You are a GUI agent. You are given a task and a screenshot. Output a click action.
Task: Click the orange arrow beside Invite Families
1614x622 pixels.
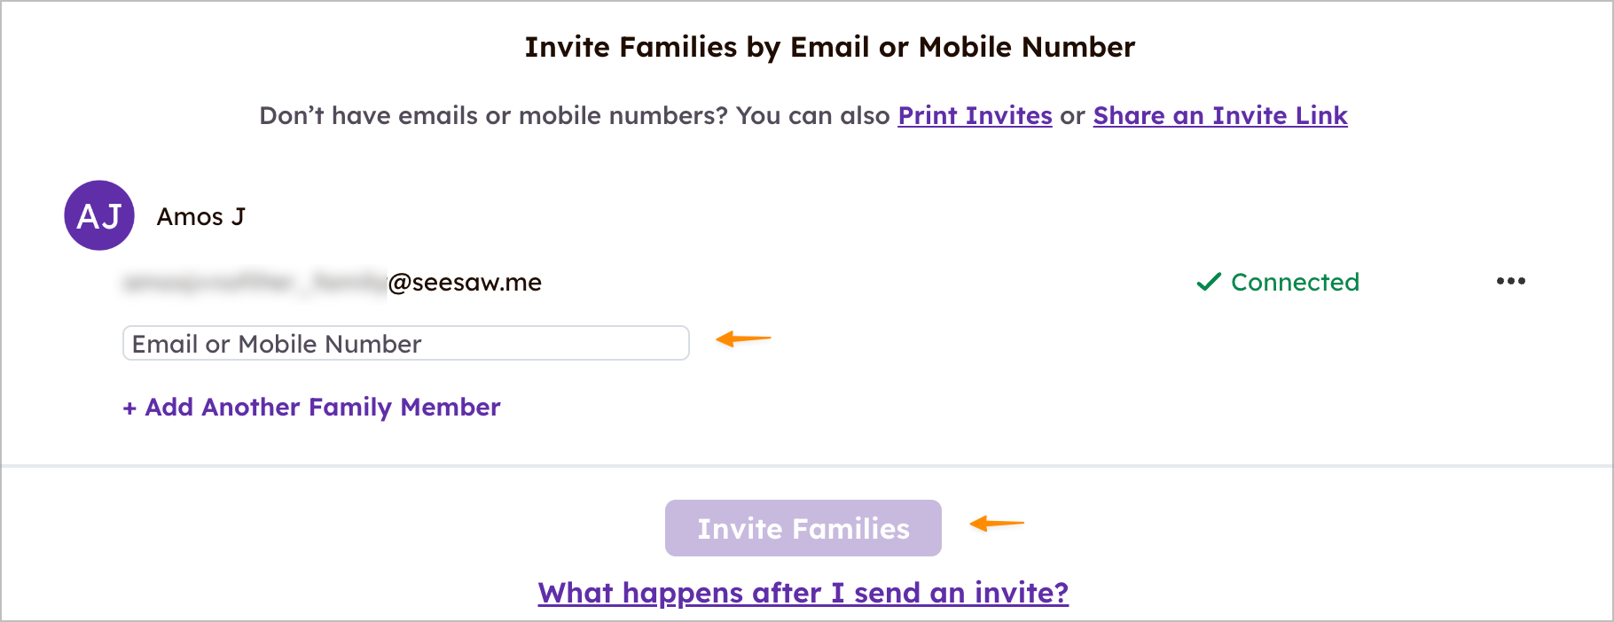[x=997, y=524]
